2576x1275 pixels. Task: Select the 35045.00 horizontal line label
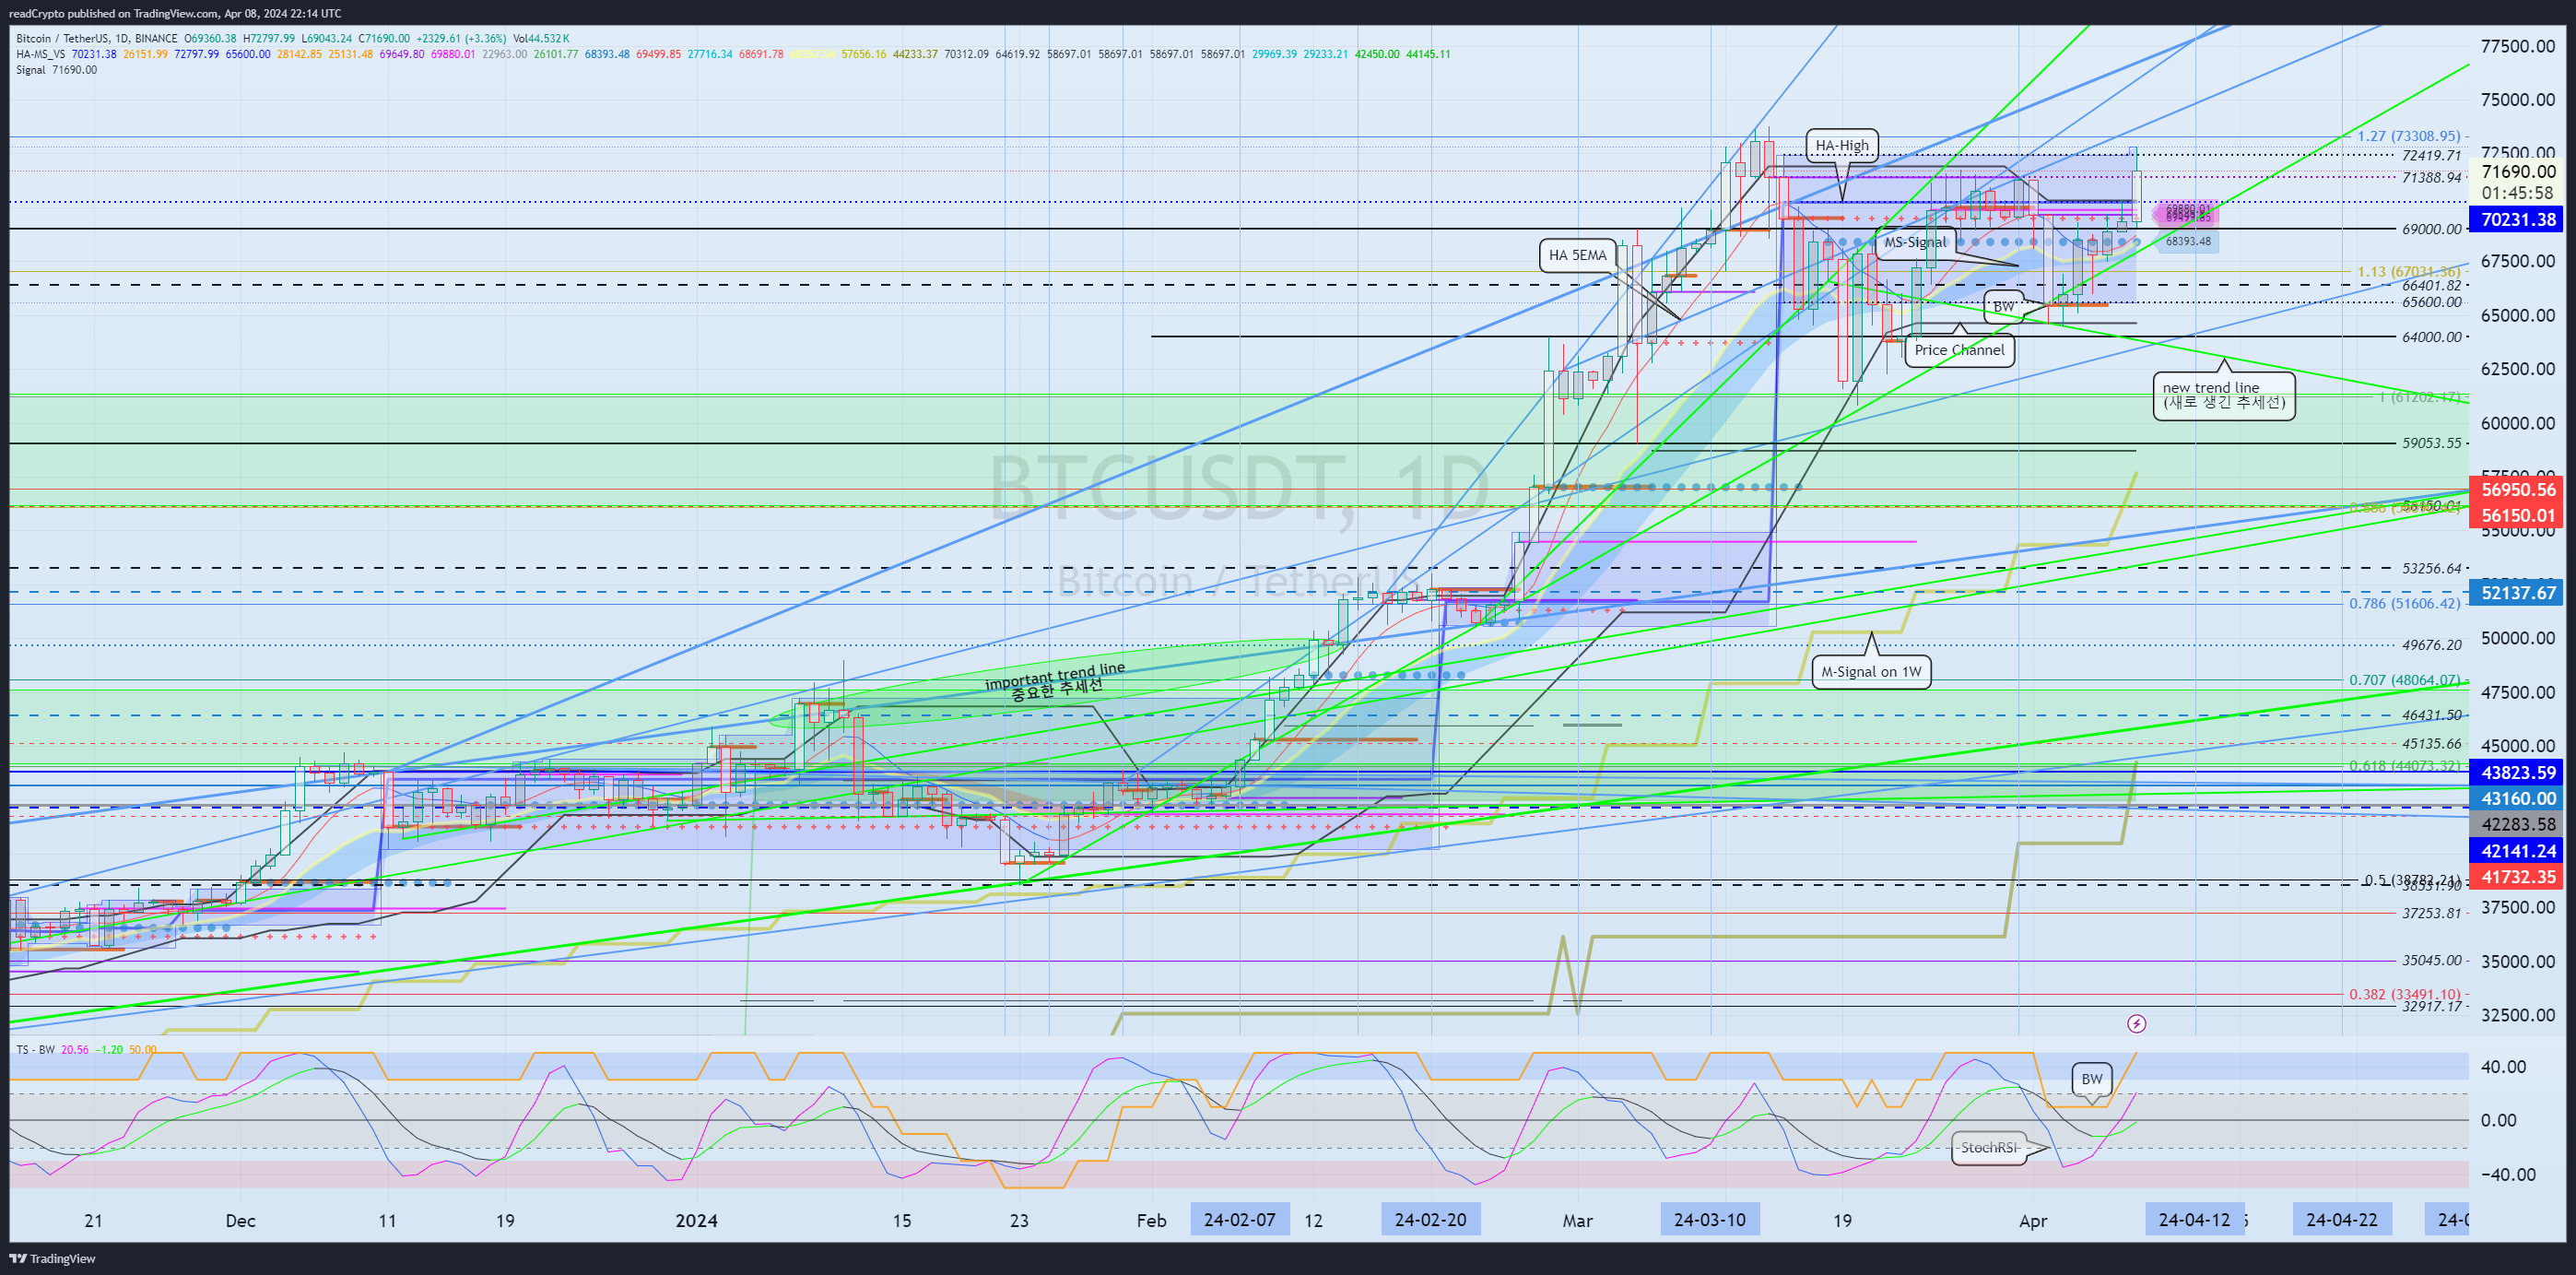coord(2431,960)
